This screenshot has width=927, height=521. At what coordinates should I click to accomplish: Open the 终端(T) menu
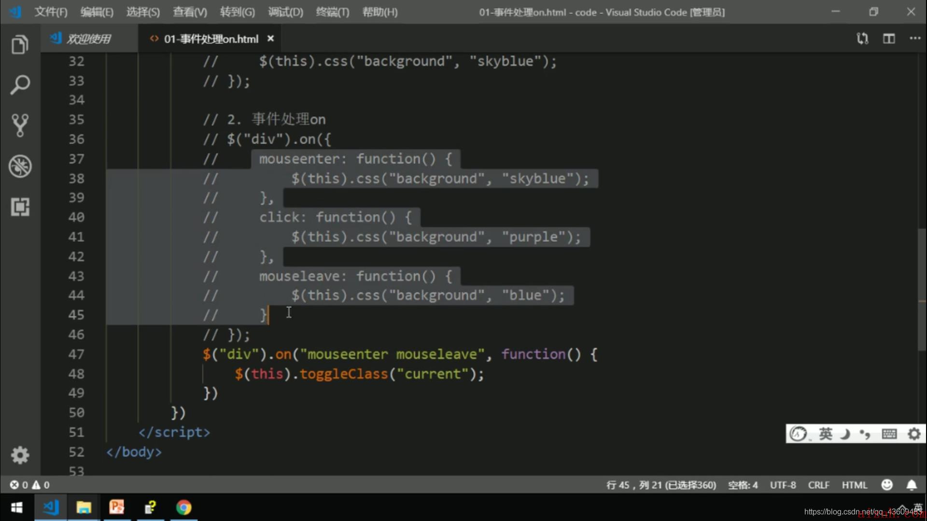pyautogui.click(x=332, y=12)
